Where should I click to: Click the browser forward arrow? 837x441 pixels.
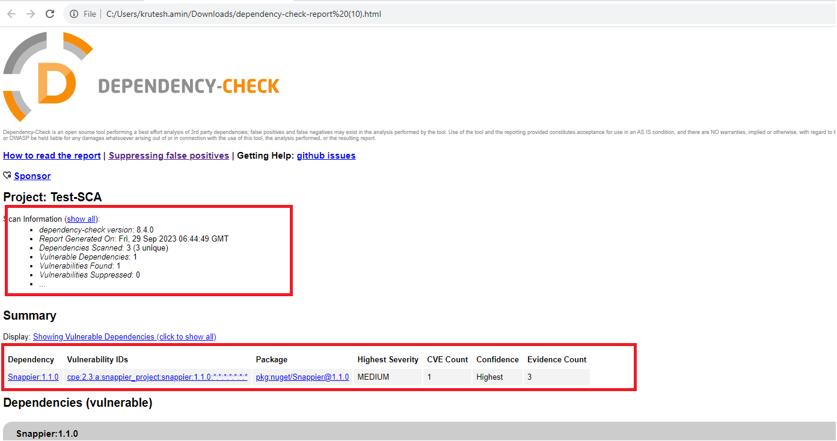[31, 14]
